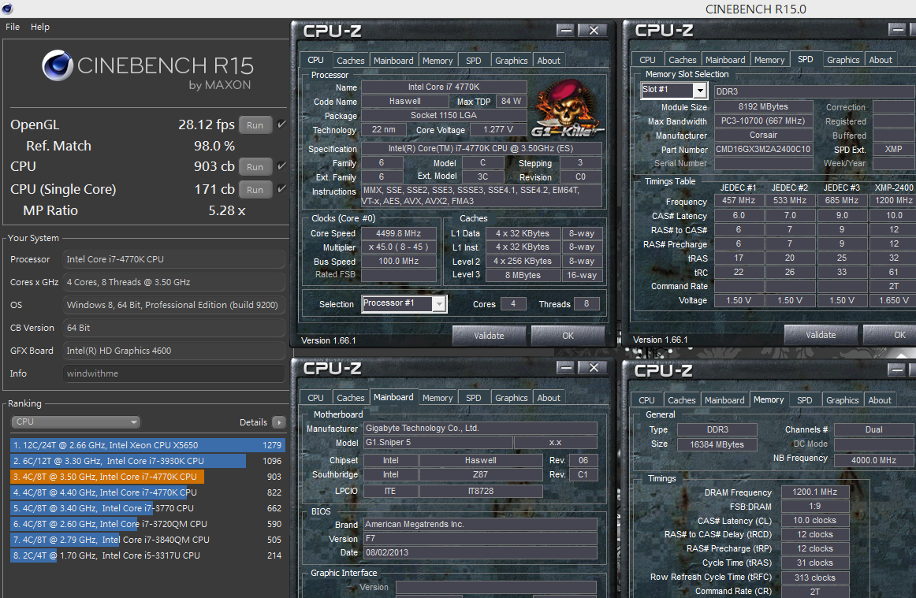This screenshot has width=916, height=598.
Task: Switch to the Graphics tab in top-left CPU-Z
Action: click(511, 60)
